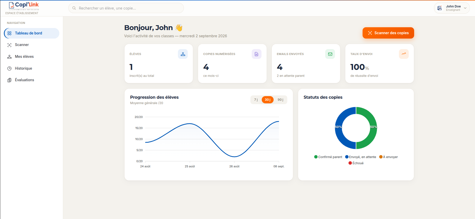The image size is (475, 219).
Task: Click the blue donut chart segment
Action: point(339,128)
